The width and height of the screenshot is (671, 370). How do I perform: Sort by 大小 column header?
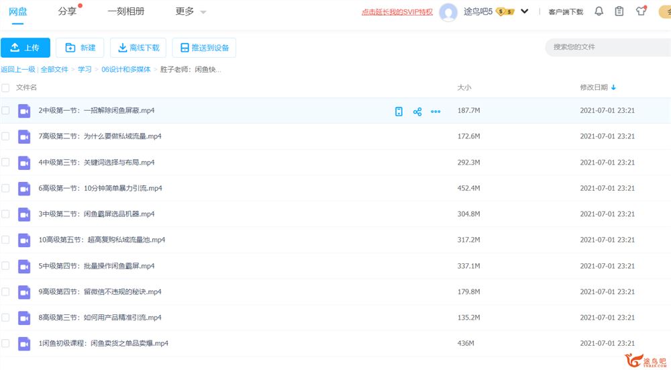pos(464,87)
